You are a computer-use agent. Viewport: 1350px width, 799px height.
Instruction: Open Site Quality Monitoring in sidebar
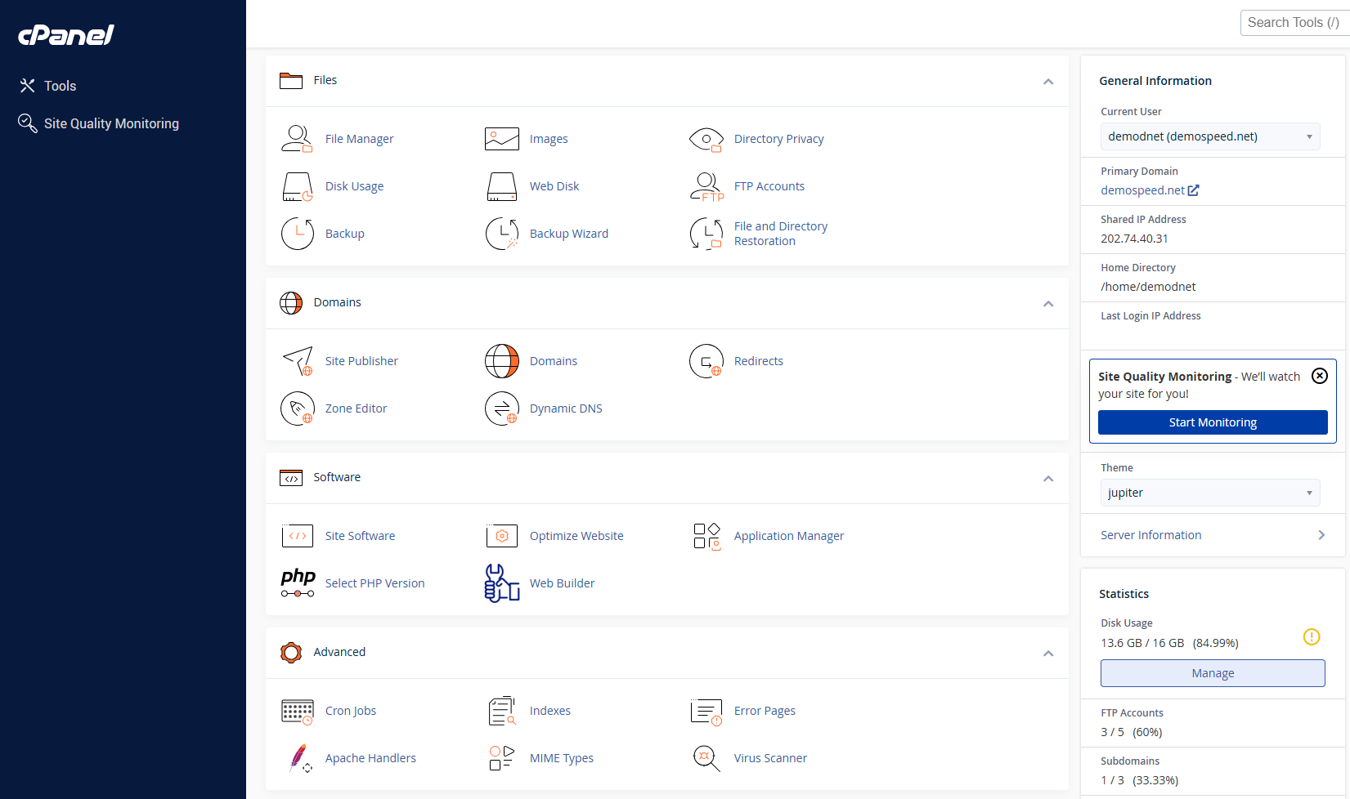pyautogui.click(x=111, y=123)
